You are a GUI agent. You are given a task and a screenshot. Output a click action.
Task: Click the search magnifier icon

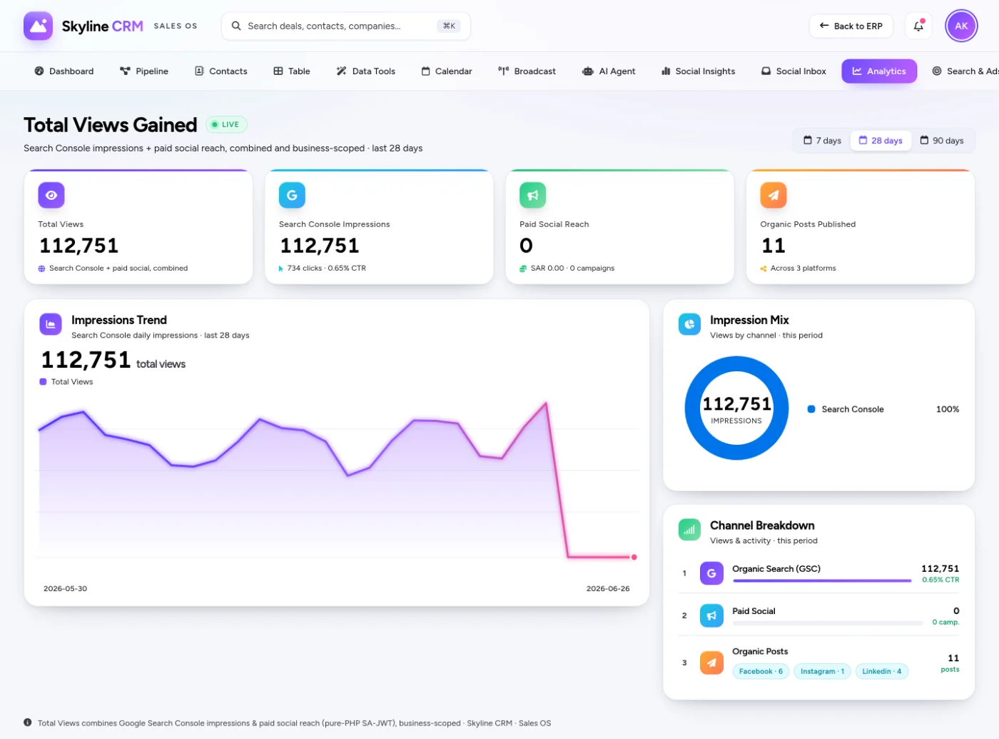[236, 26]
